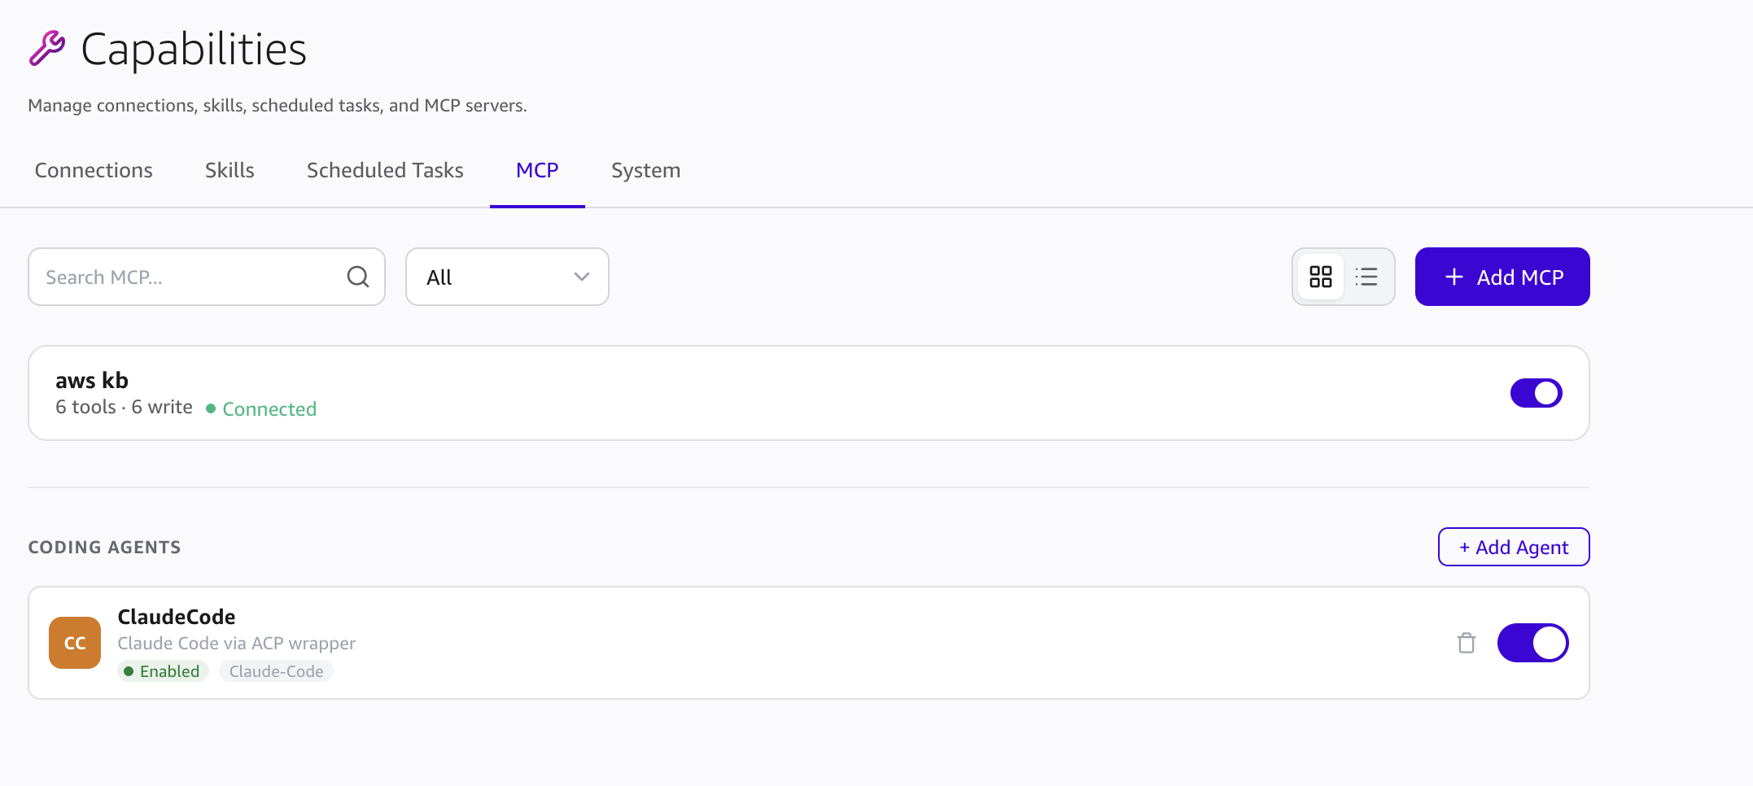
Task: Click the Capabilities page title
Action: [194, 49]
